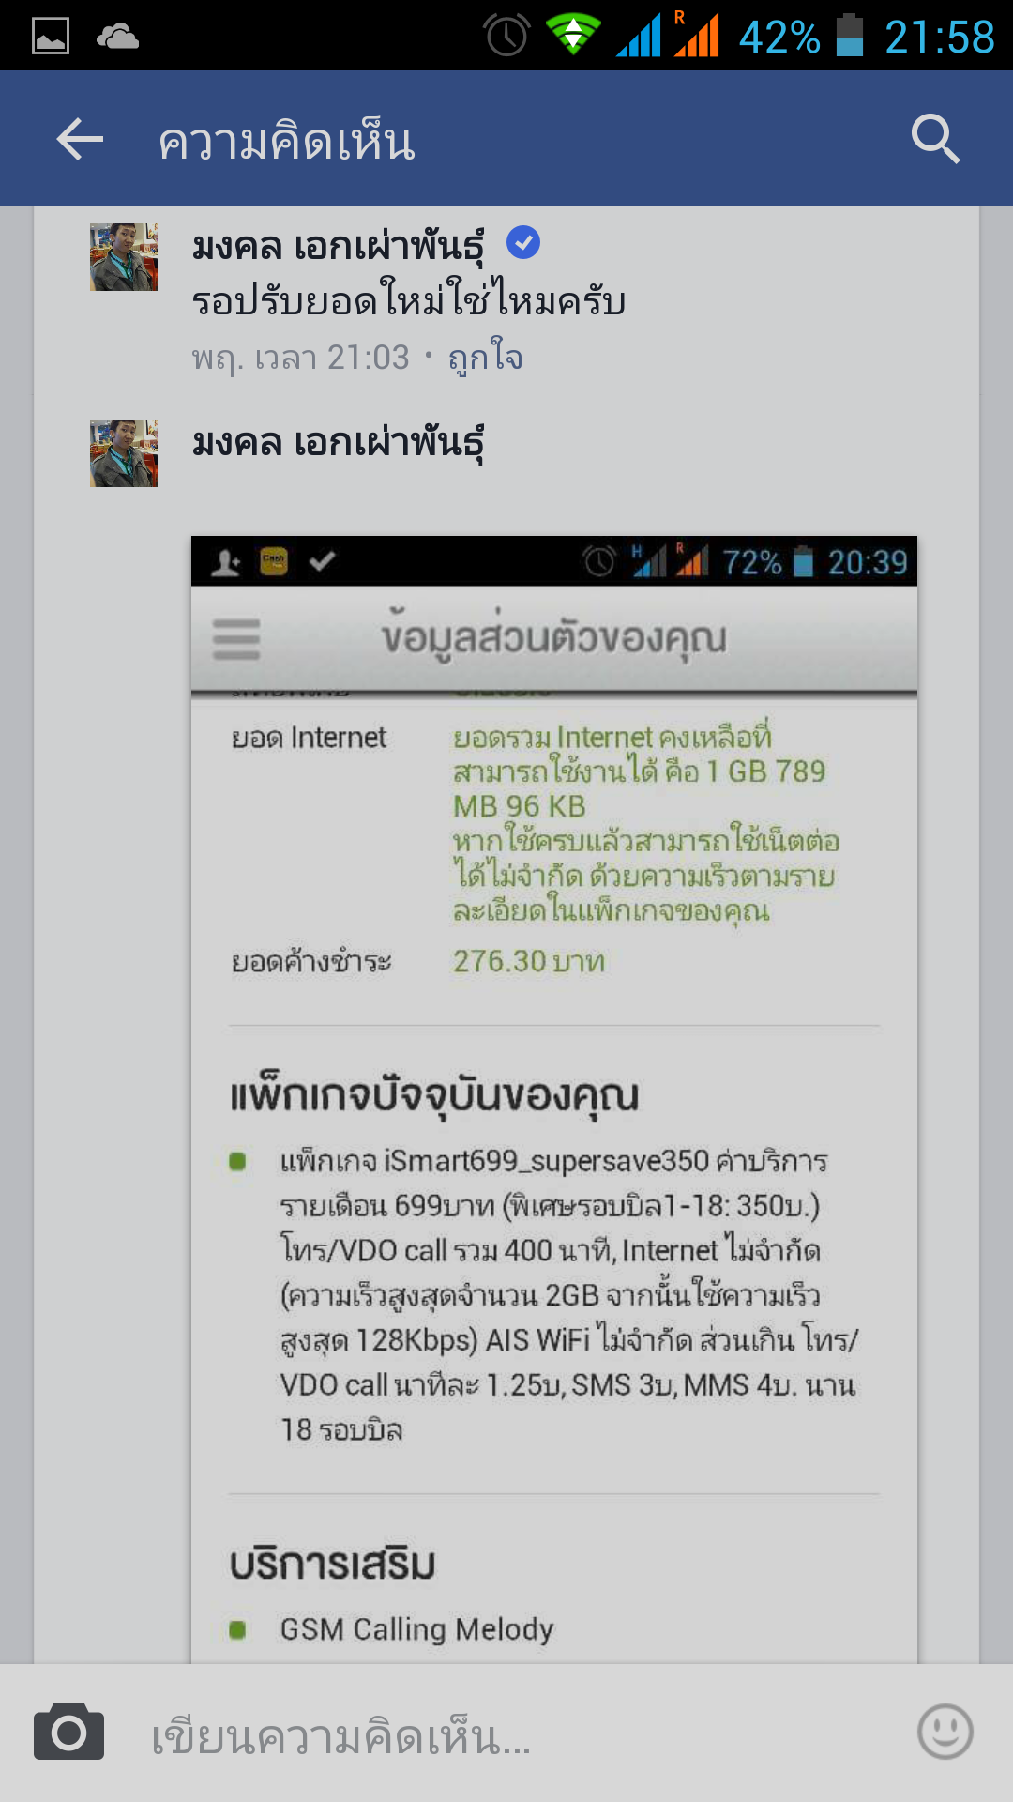
Task: Open commenter name มงคล เอกเผ่าพันธุ์ in first comment
Action: pyautogui.click(x=338, y=246)
